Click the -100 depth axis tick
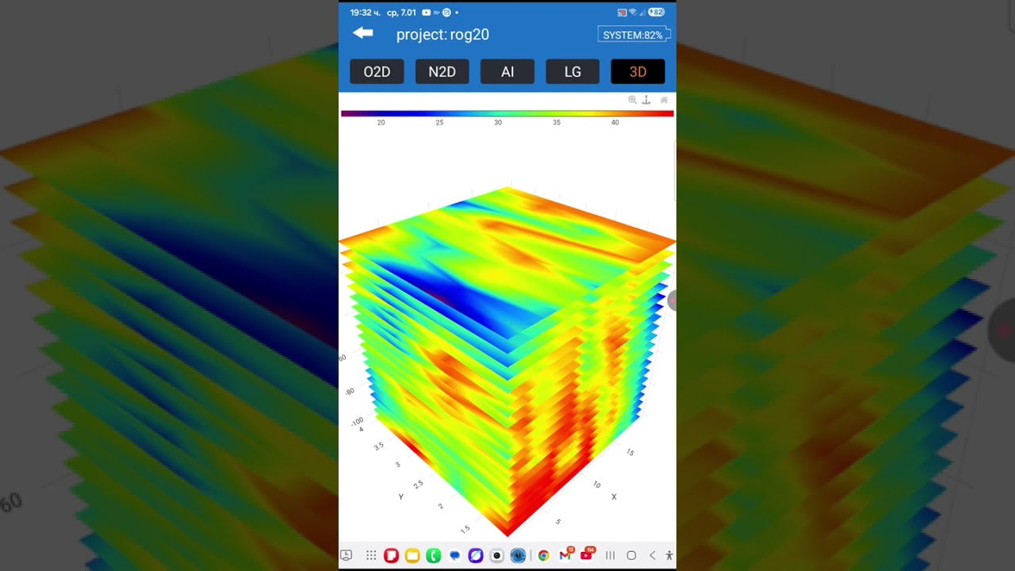The image size is (1015, 571). tap(357, 421)
